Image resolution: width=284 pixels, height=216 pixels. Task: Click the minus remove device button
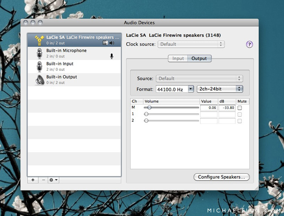coord(43,180)
